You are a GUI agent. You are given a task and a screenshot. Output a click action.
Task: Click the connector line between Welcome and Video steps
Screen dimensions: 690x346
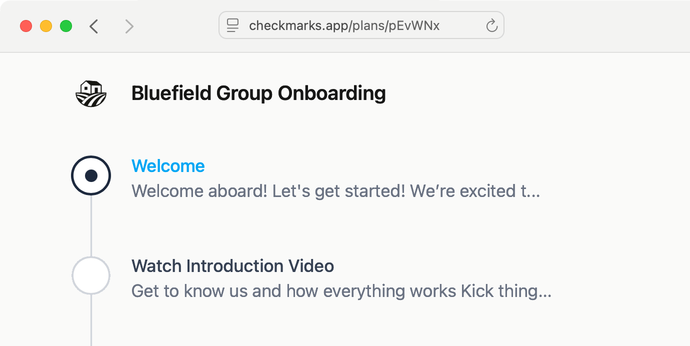(x=91, y=225)
